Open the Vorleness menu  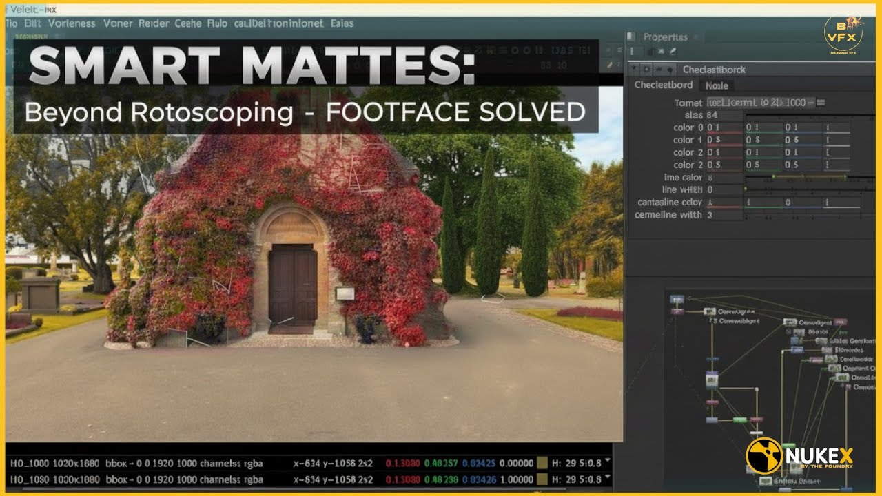(72, 23)
